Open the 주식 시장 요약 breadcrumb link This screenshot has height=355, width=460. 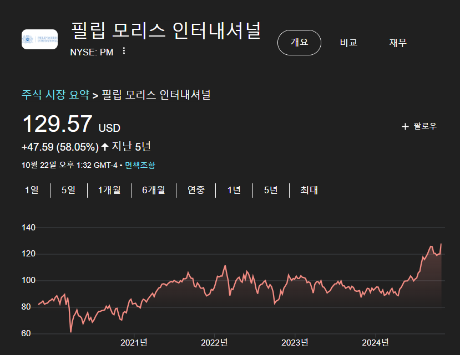(55, 95)
